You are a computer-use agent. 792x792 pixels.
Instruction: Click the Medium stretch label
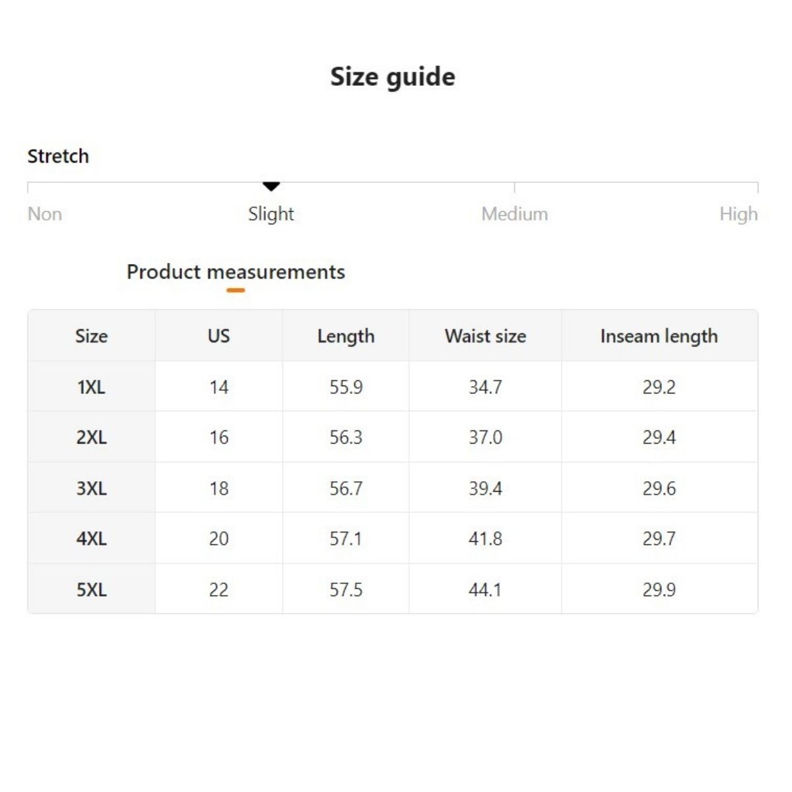pyautogui.click(x=515, y=214)
